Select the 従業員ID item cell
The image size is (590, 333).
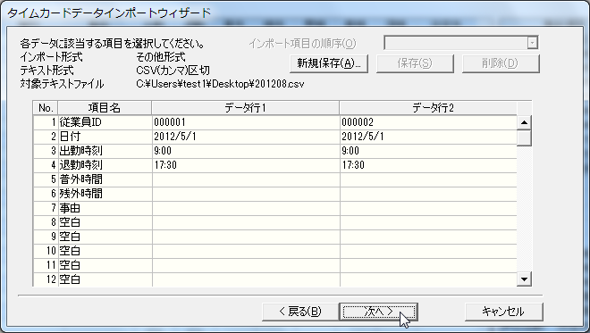(x=105, y=122)
